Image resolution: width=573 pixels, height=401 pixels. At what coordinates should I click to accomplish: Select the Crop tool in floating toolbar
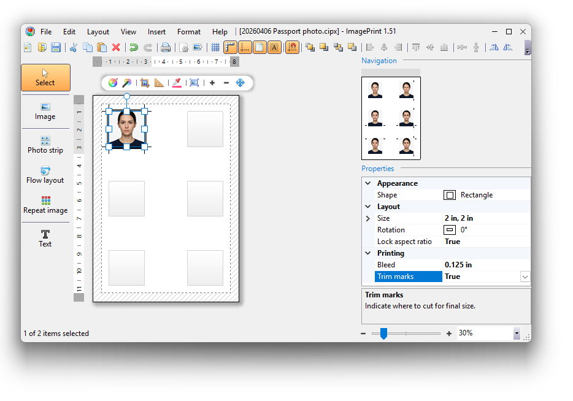(x=145, y=83)
